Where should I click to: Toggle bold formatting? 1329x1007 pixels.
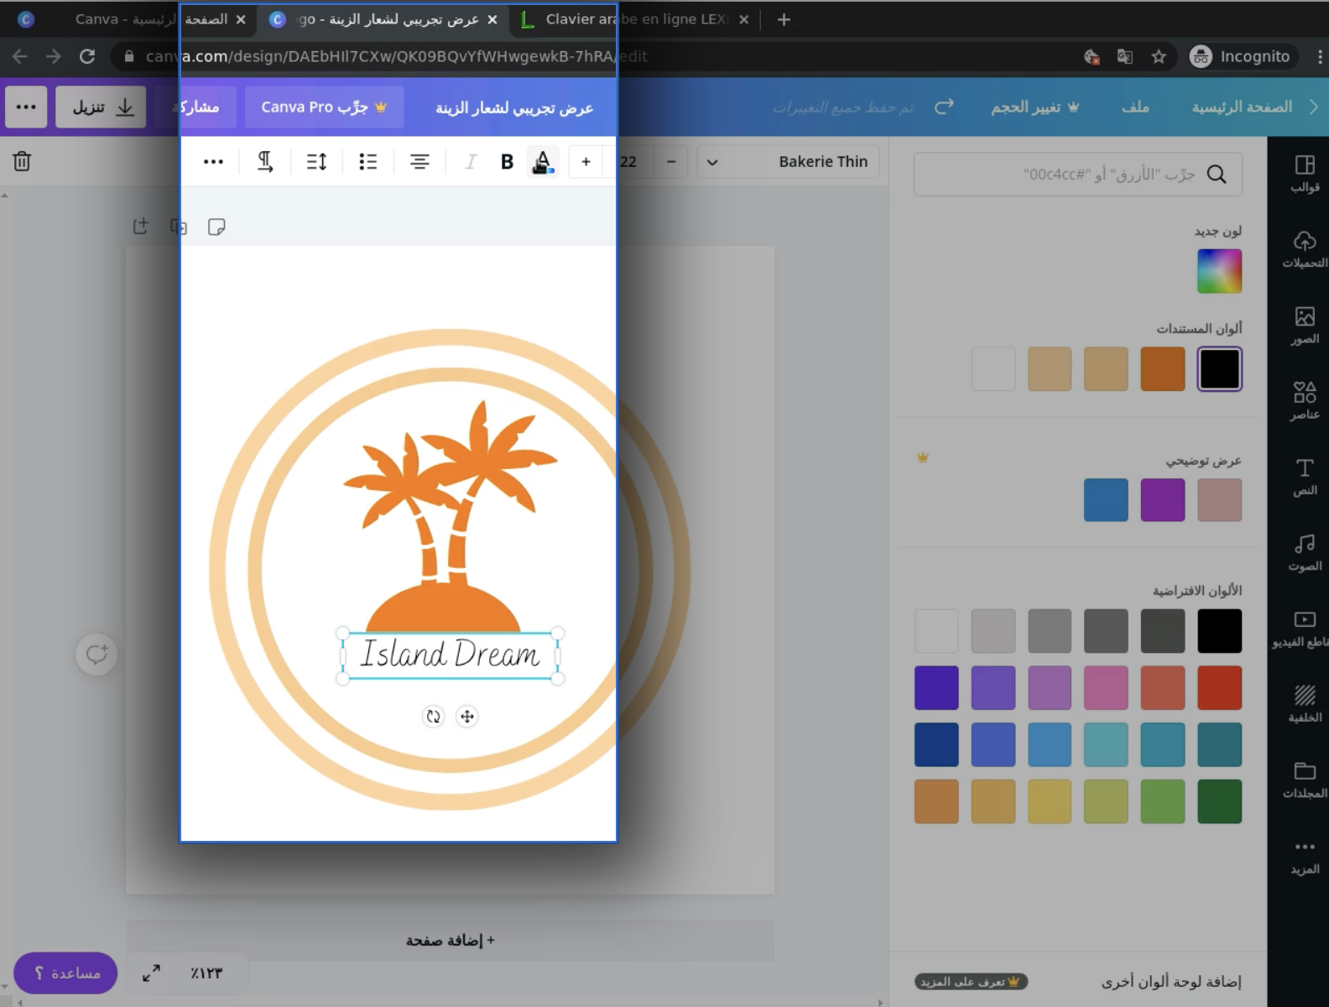(x=507, y=162)
